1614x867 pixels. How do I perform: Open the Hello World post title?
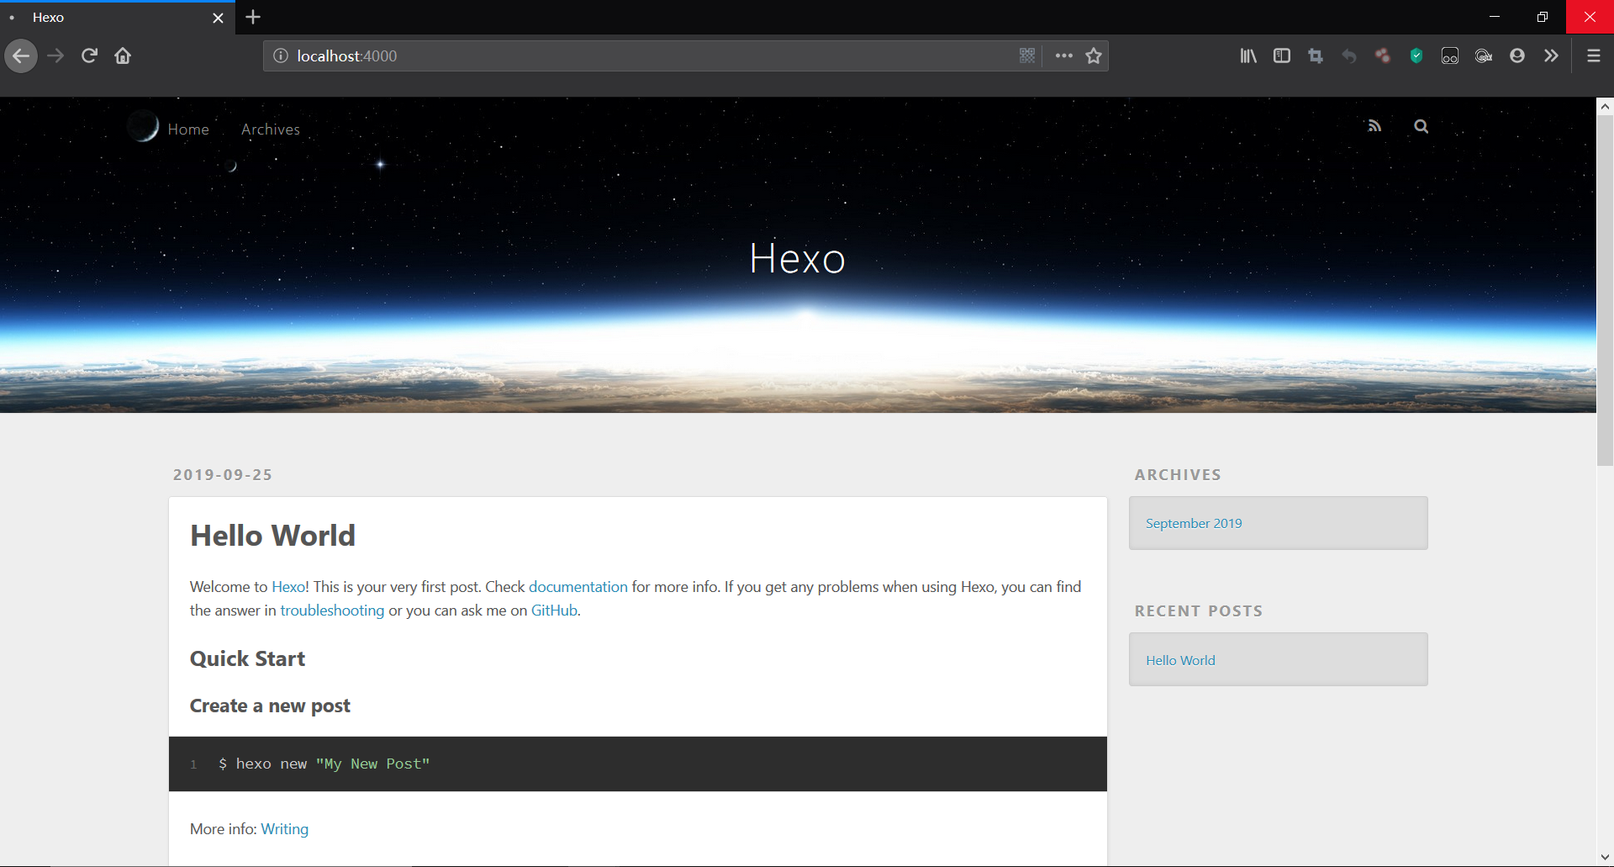(272, 536)
